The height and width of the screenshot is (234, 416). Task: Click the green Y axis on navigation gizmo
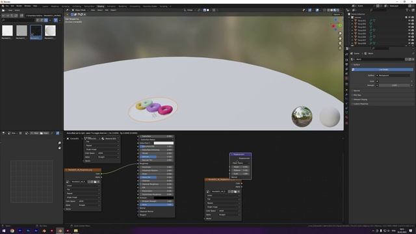pyautogui.click(x=340, y=25)
